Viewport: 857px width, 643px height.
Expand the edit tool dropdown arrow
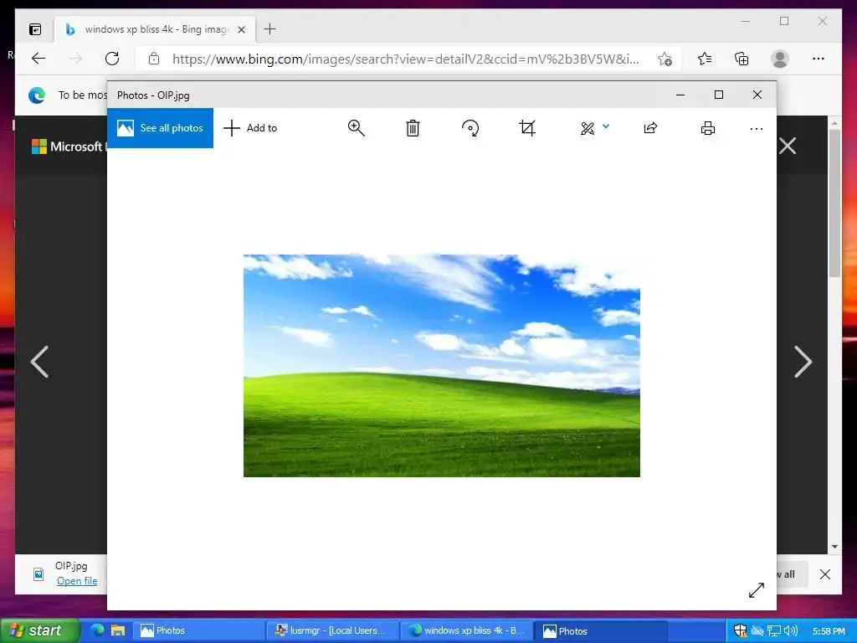tap(606, 126)
